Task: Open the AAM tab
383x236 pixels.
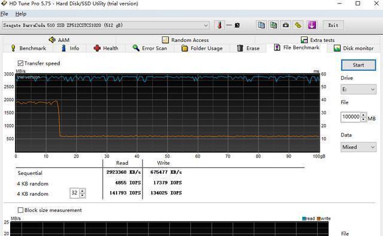Action: point(59,40)
